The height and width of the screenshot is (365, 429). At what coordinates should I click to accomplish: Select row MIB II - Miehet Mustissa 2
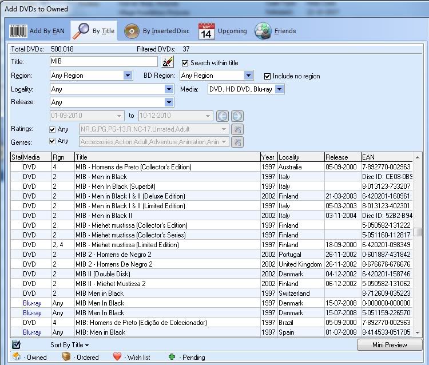click(211, 284)
